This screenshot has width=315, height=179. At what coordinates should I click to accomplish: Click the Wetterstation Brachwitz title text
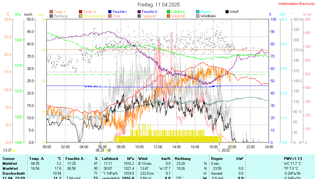click(294, 4)
